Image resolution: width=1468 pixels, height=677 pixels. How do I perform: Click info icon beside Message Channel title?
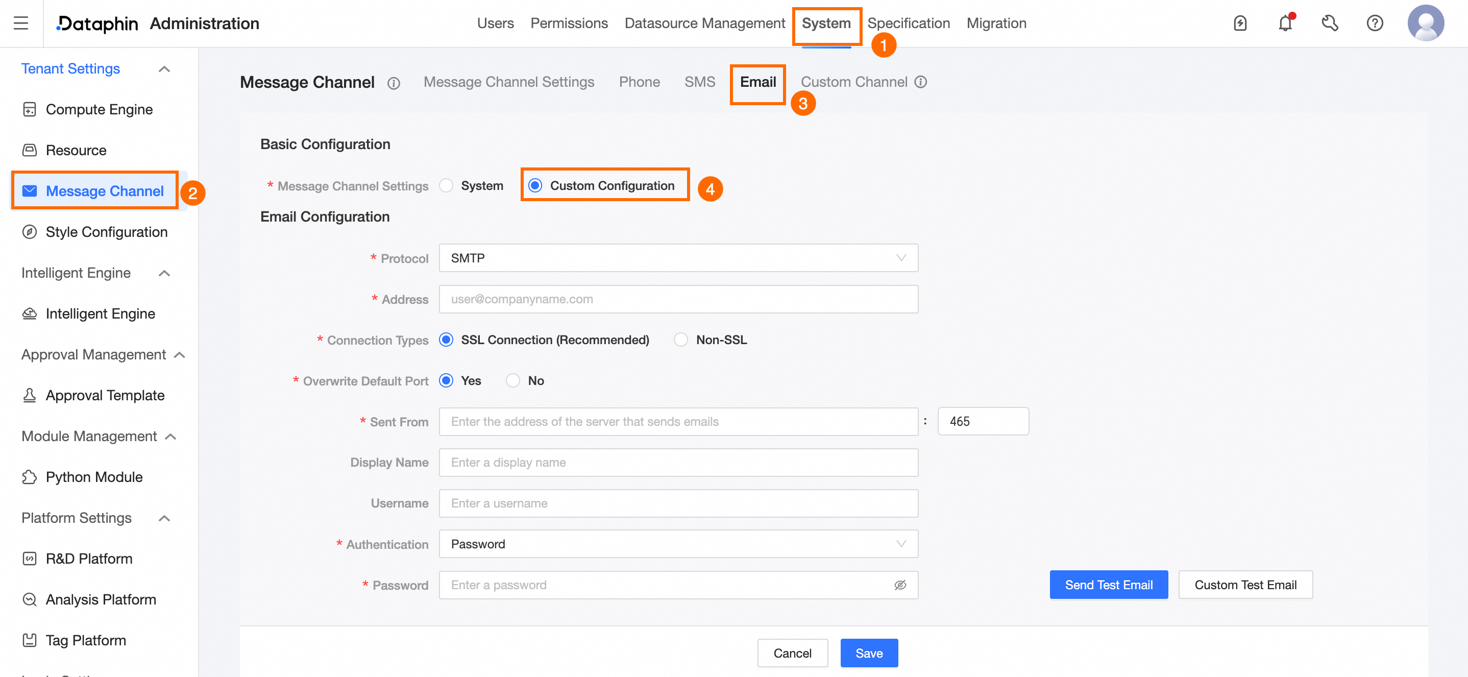coord(394,83)
